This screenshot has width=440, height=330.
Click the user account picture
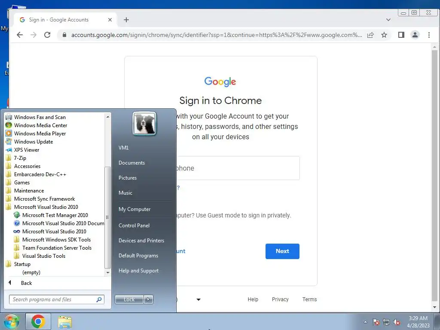[x=144, y=123]
